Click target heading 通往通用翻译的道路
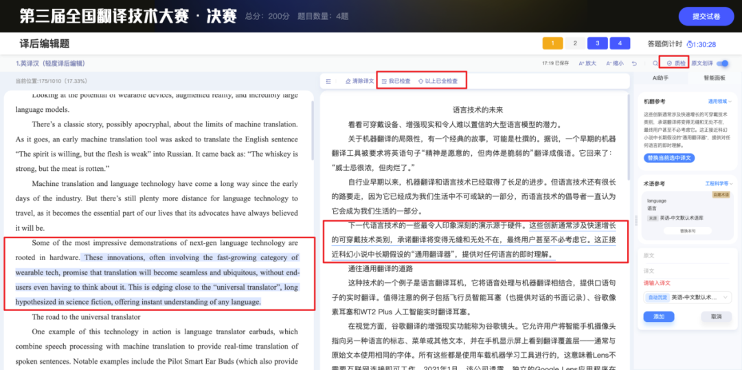 [381, 268]
